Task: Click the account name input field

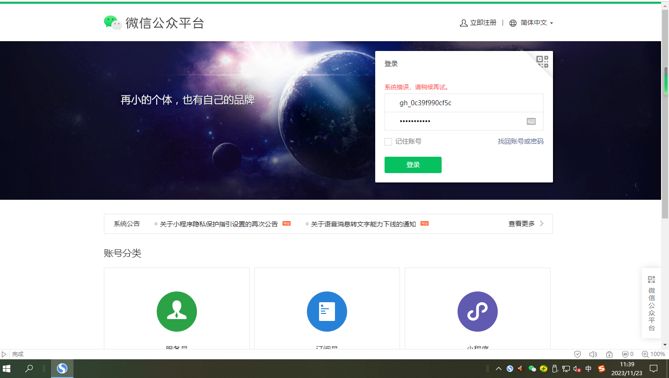Action: 464,103
